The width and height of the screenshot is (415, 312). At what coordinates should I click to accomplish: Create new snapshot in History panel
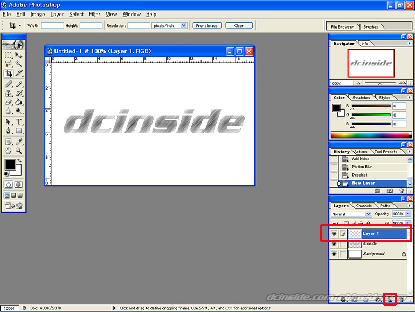390,191
